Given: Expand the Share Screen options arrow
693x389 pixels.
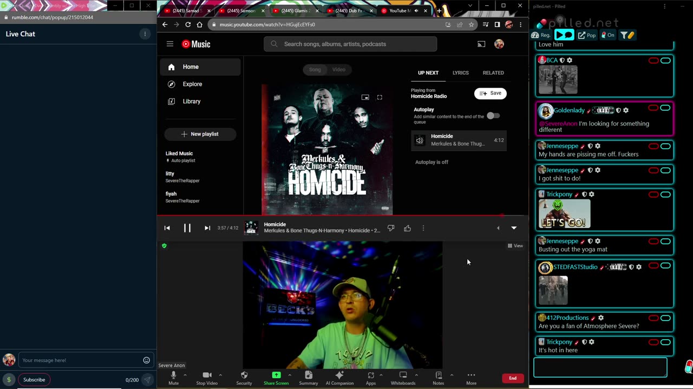Looking at the screenshot, I should [290, 375].
